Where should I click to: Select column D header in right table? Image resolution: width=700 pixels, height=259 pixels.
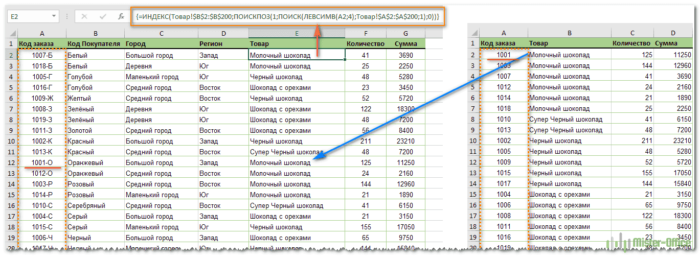[673, 33]
